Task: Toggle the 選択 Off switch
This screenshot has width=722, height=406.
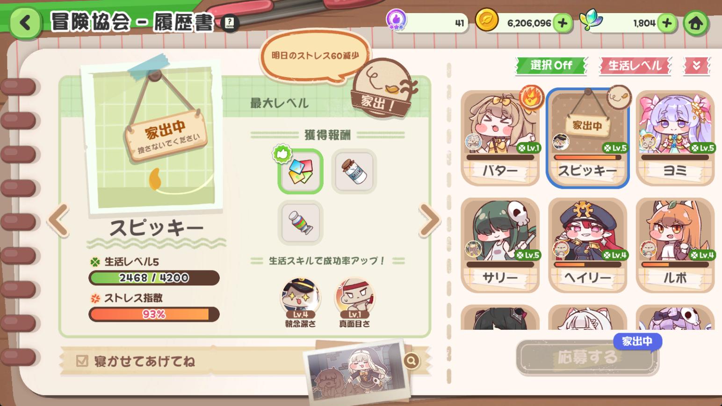Action: pos(551,65)
